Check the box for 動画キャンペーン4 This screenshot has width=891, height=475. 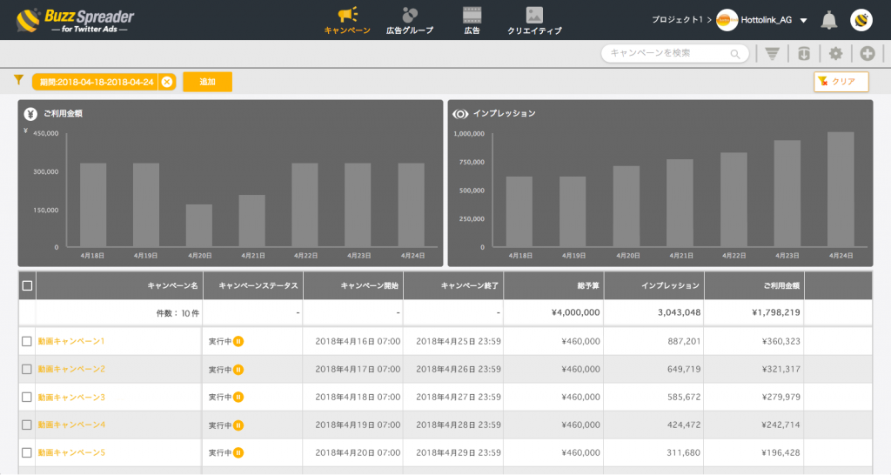[27, 425]
